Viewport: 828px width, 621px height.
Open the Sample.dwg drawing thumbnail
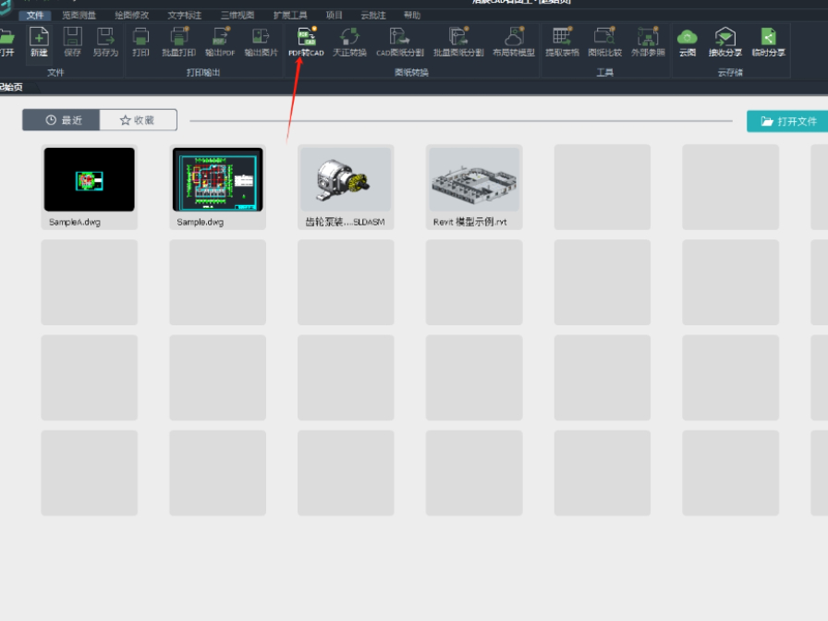(x=217, y=179)
